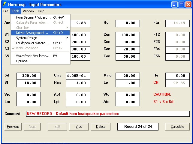Select the Atc input field
Image resolution: width=193 pixels, height=144 pixels.
point(128,102)
